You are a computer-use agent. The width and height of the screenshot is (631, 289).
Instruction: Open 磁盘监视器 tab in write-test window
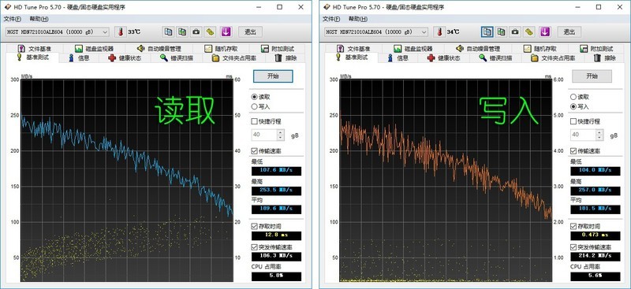(413, 49)
